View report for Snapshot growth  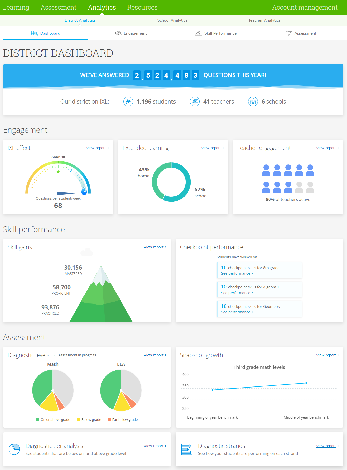pos(328,355)
